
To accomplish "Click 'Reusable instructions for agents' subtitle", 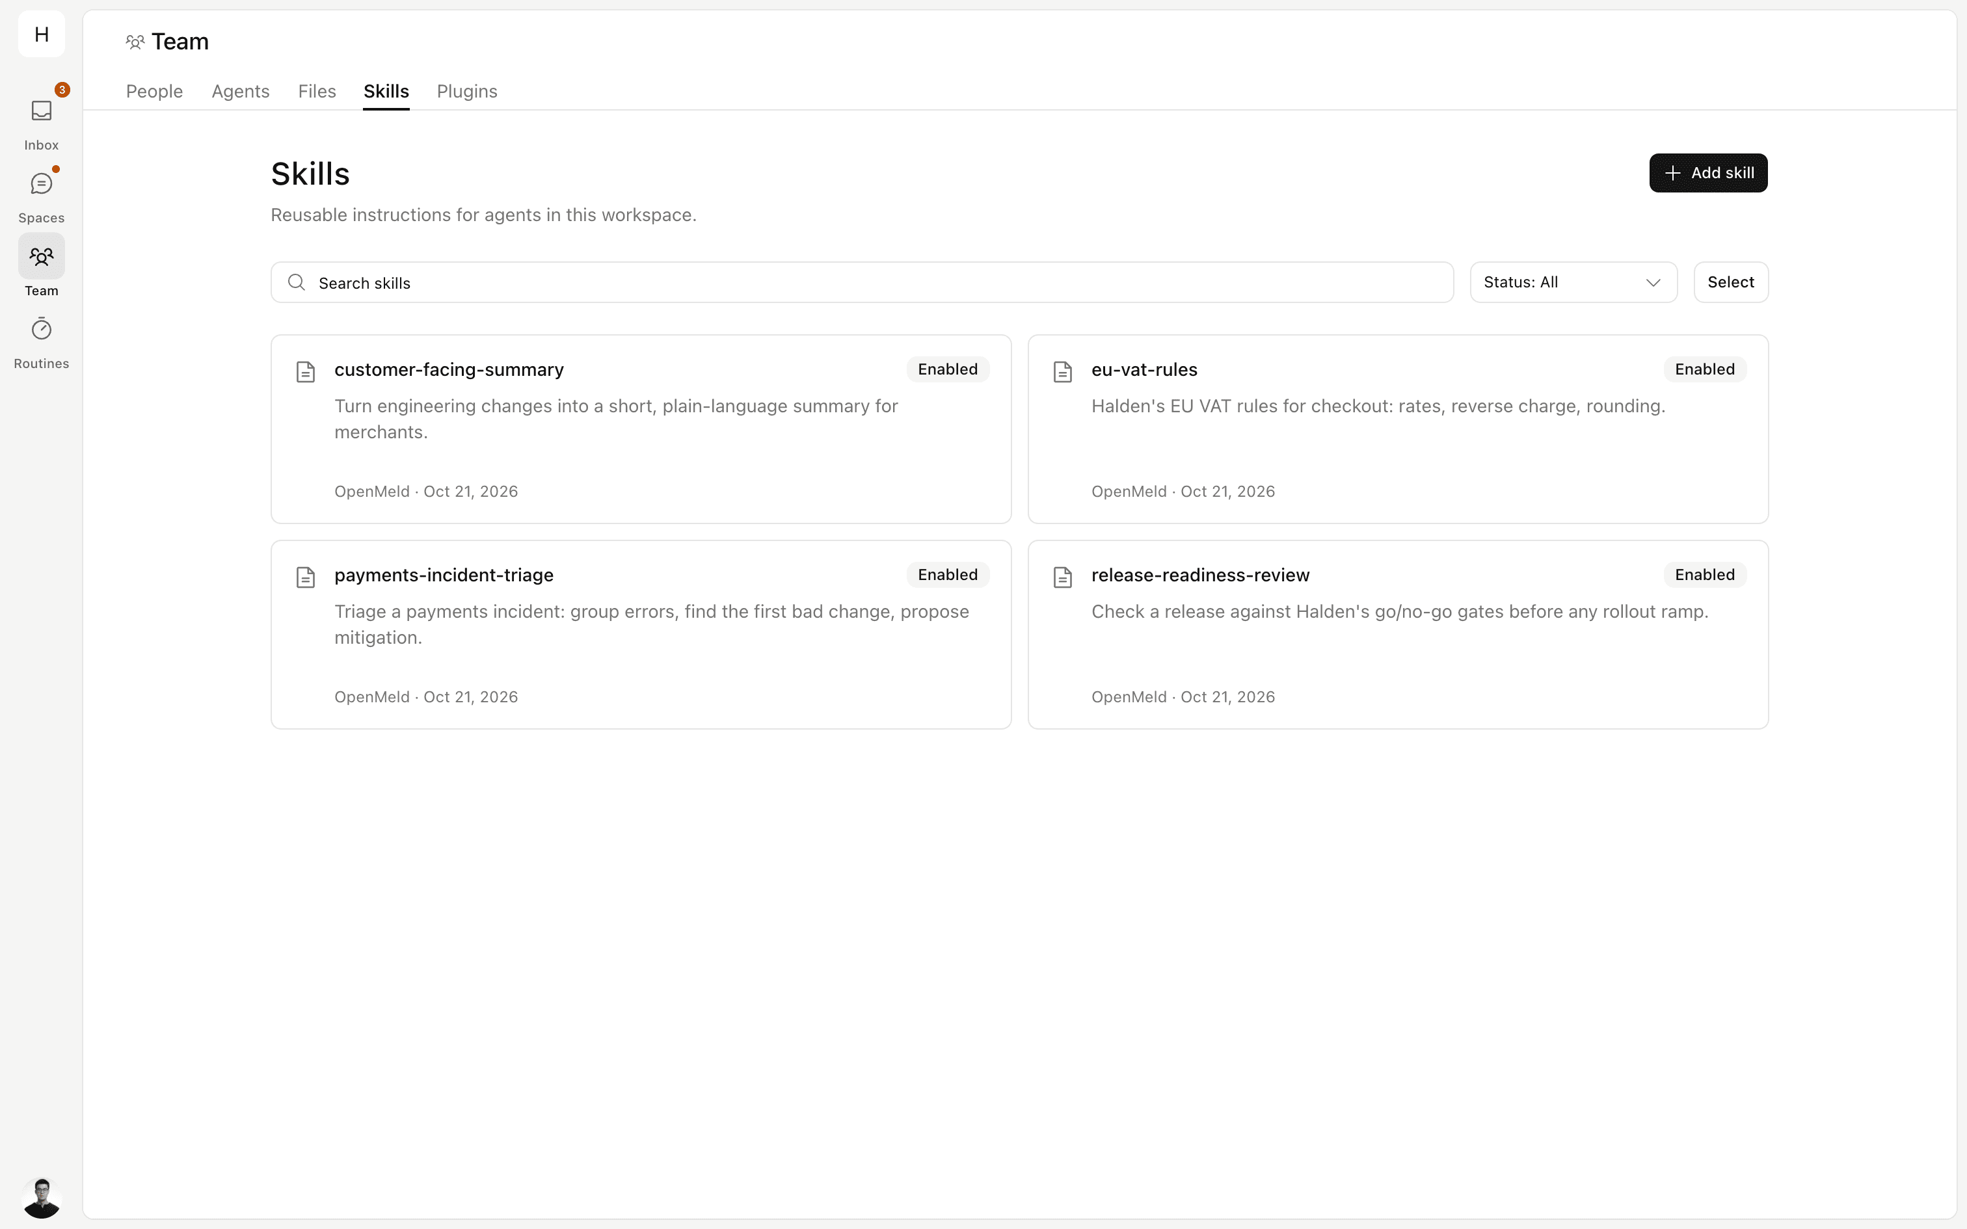I will (484, 215).
